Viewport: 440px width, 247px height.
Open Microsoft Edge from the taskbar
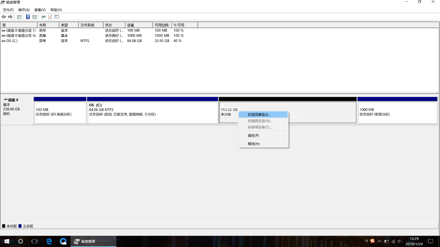49,241
